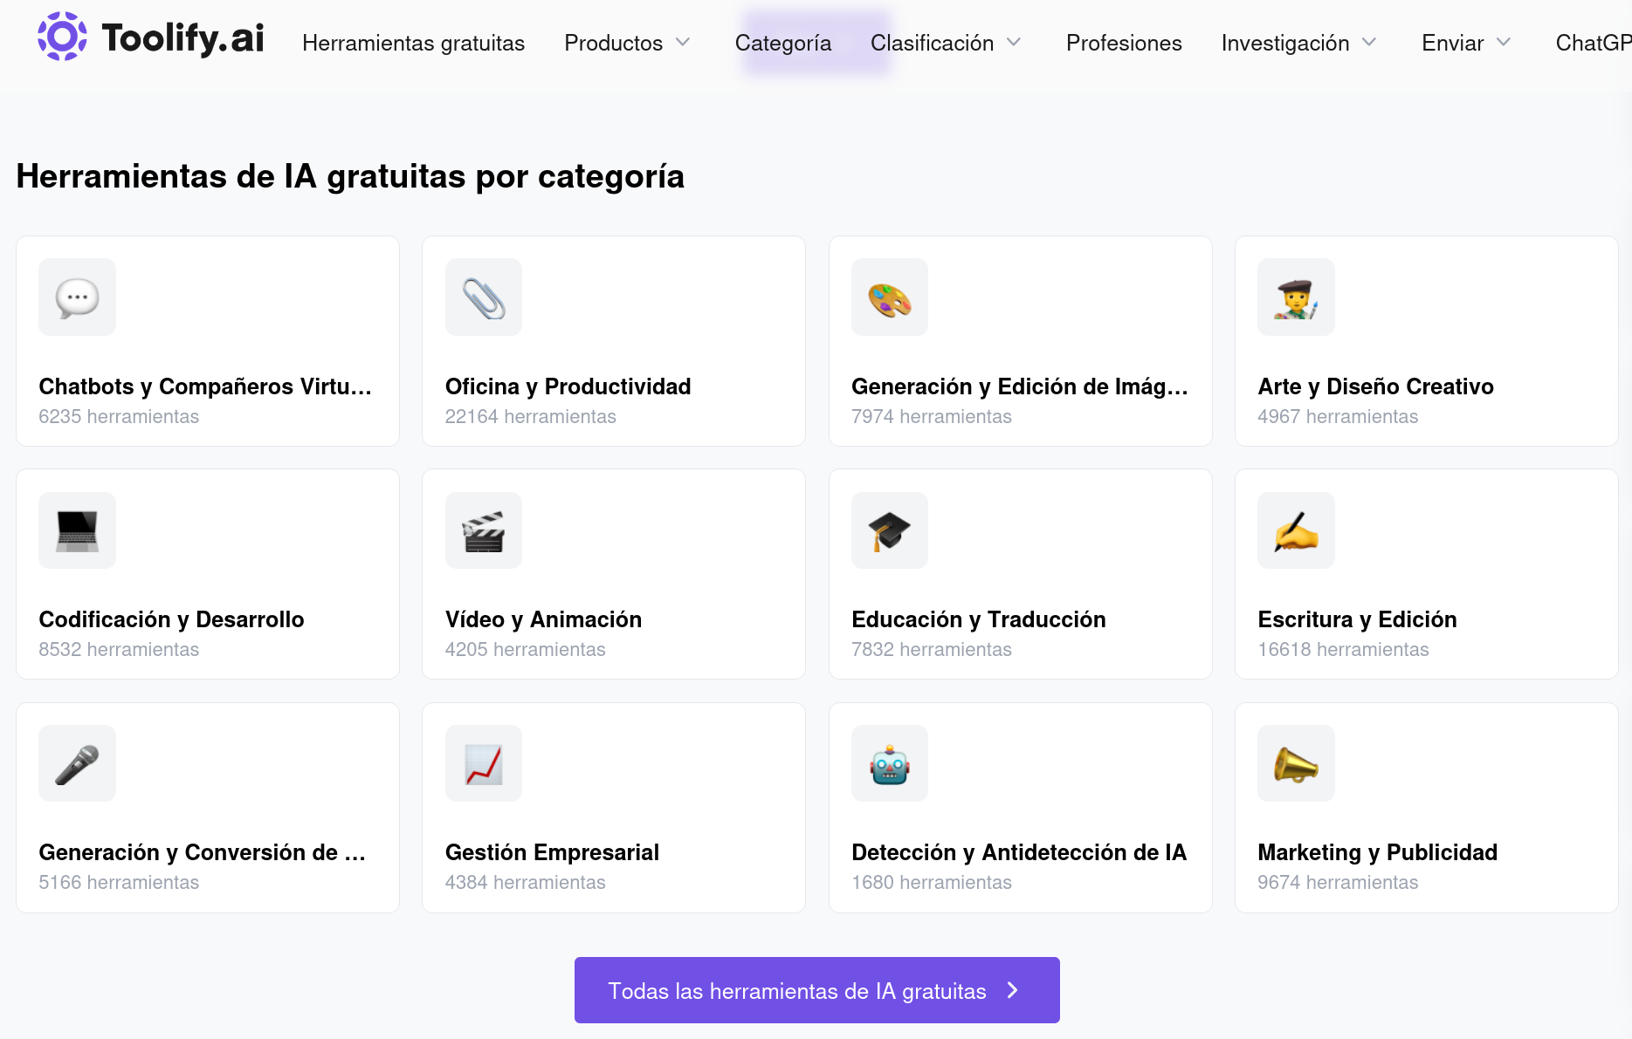
Task: Click the speech bubble Chatbots category icon
Action: coord(77,297)
